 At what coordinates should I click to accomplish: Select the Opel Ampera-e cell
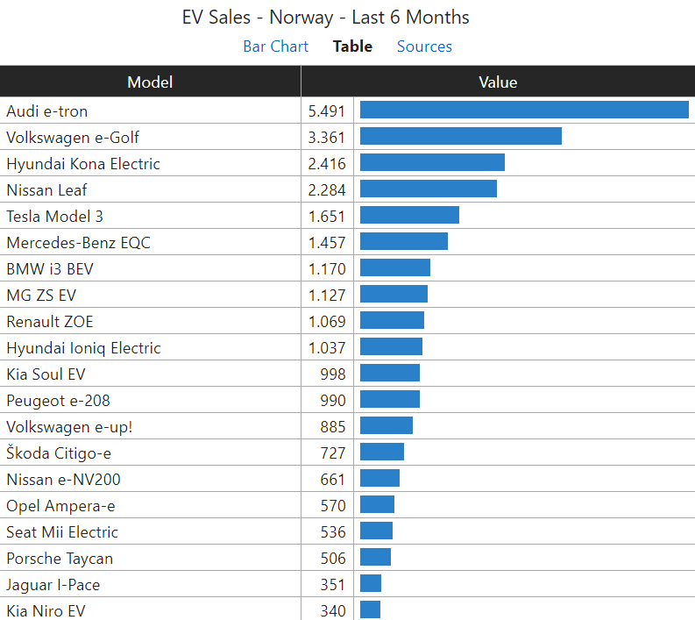click(150, 506)
